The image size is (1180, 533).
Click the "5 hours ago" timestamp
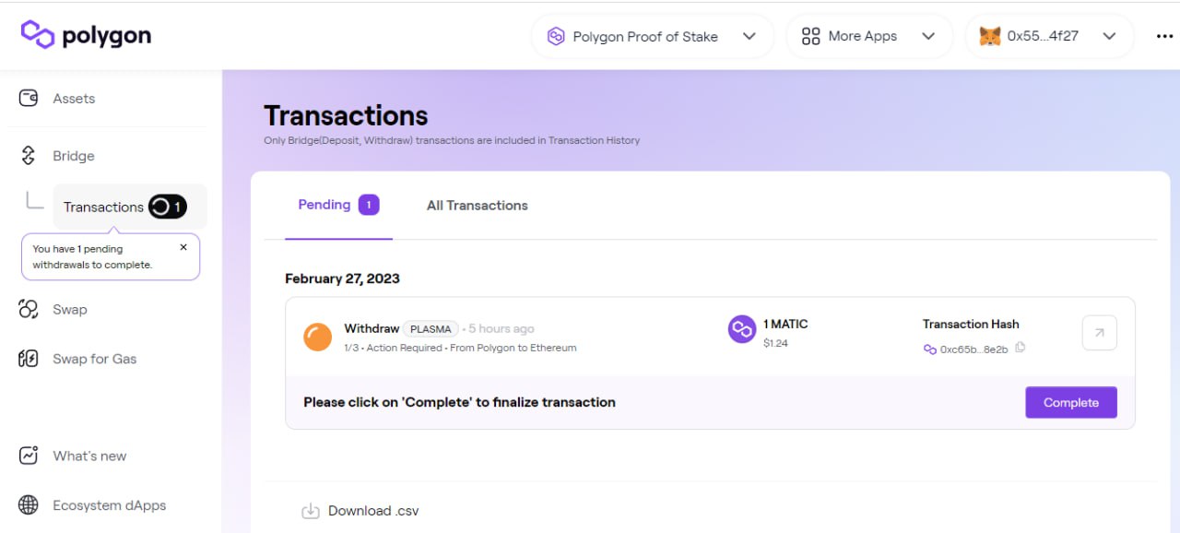click(501, 329)
